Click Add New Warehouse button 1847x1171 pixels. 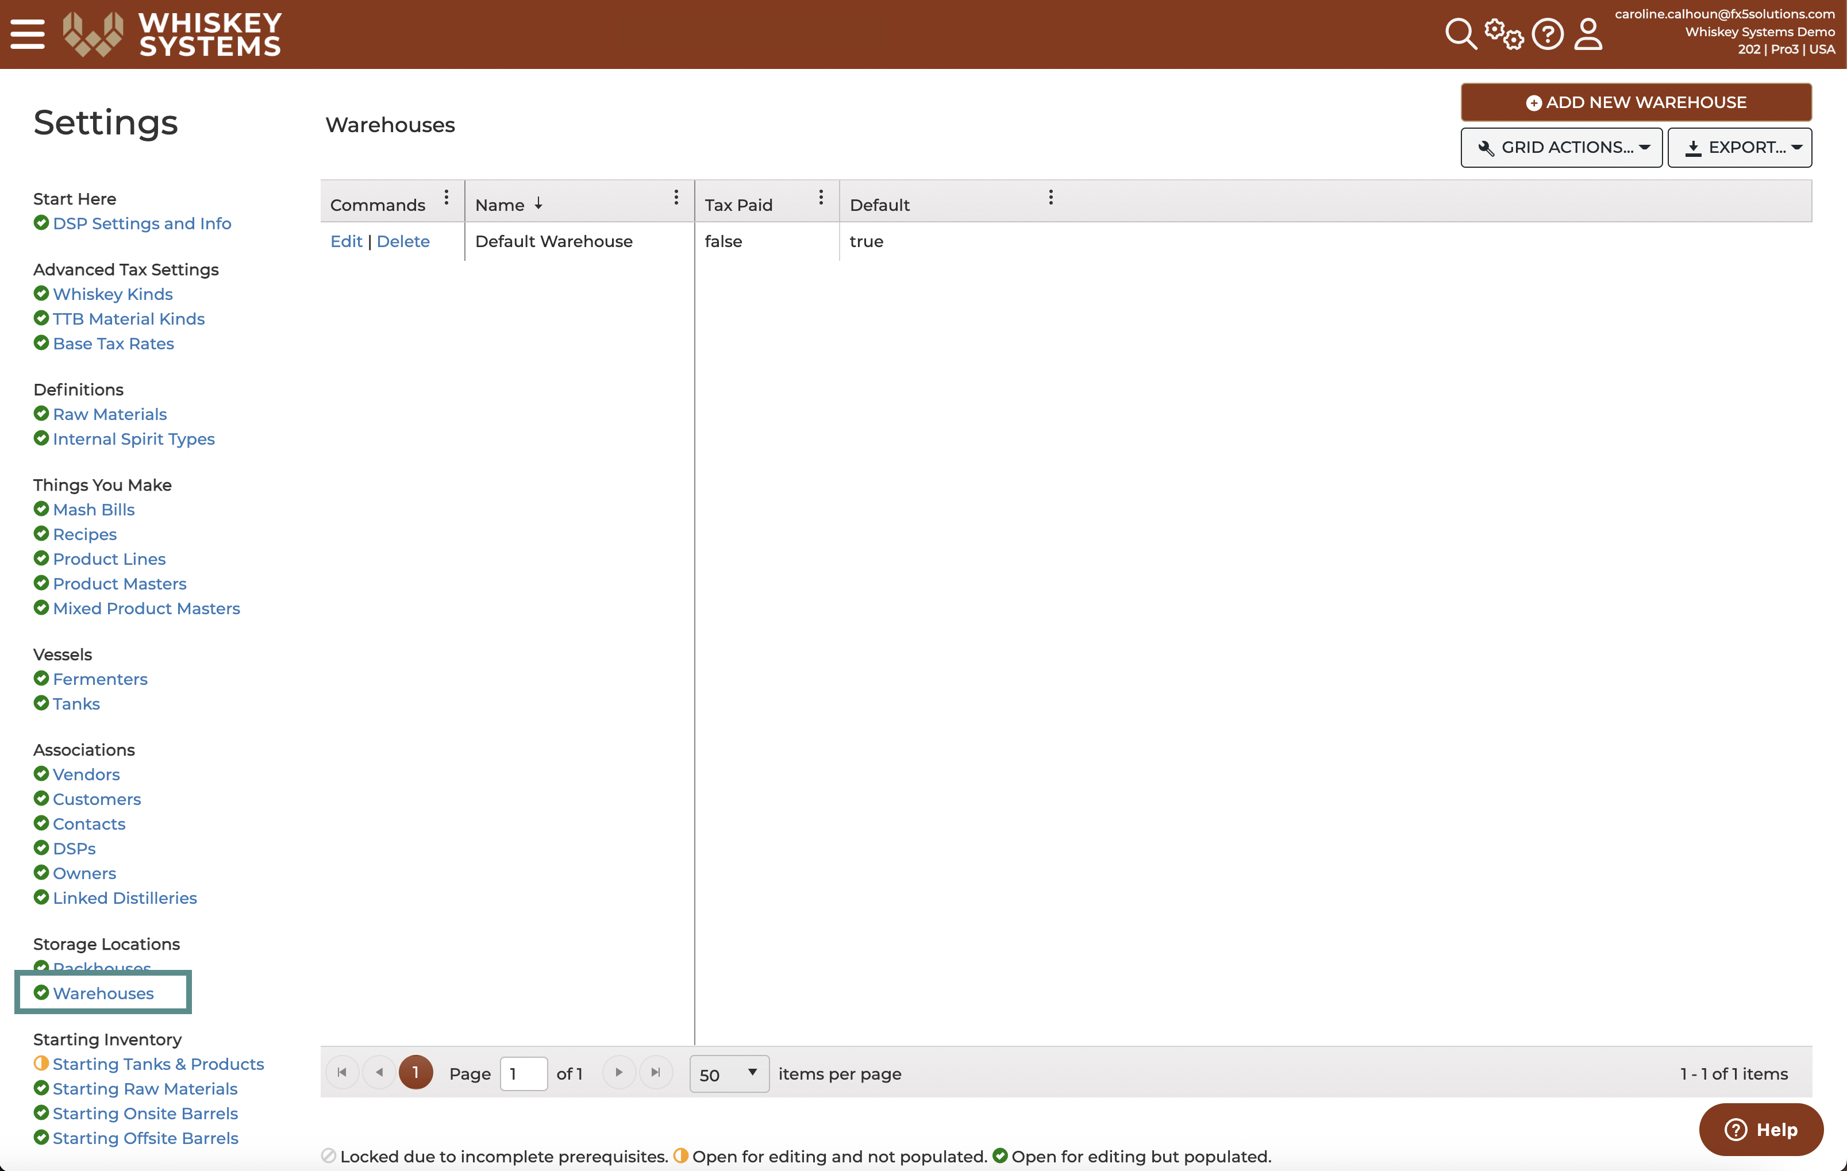[1636, 103]
